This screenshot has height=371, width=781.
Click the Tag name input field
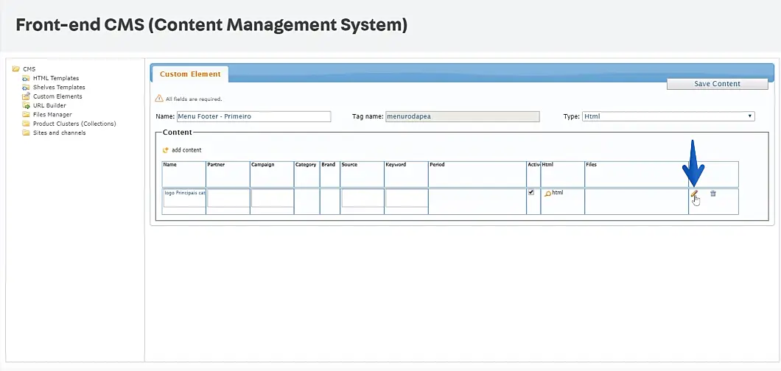(462, 116)
